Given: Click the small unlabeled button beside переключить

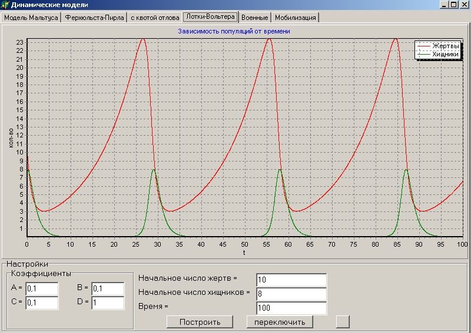Looking at the screenshot, I should point(343,321).
